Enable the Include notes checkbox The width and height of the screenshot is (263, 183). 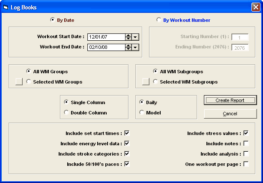246,144
